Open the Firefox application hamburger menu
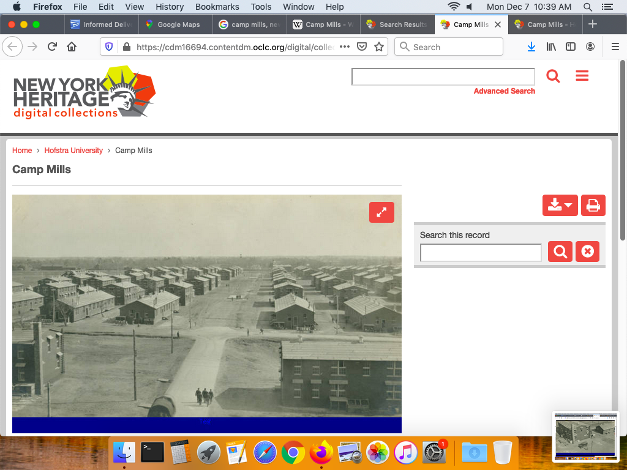 coord(615,47)
